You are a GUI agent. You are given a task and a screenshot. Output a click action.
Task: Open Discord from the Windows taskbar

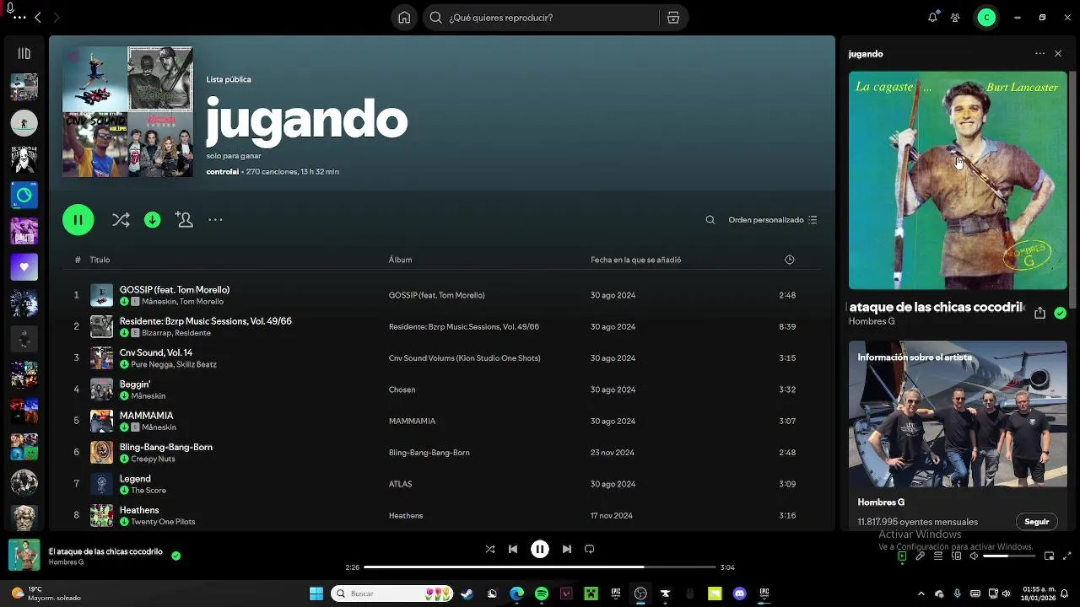(740, 594)
